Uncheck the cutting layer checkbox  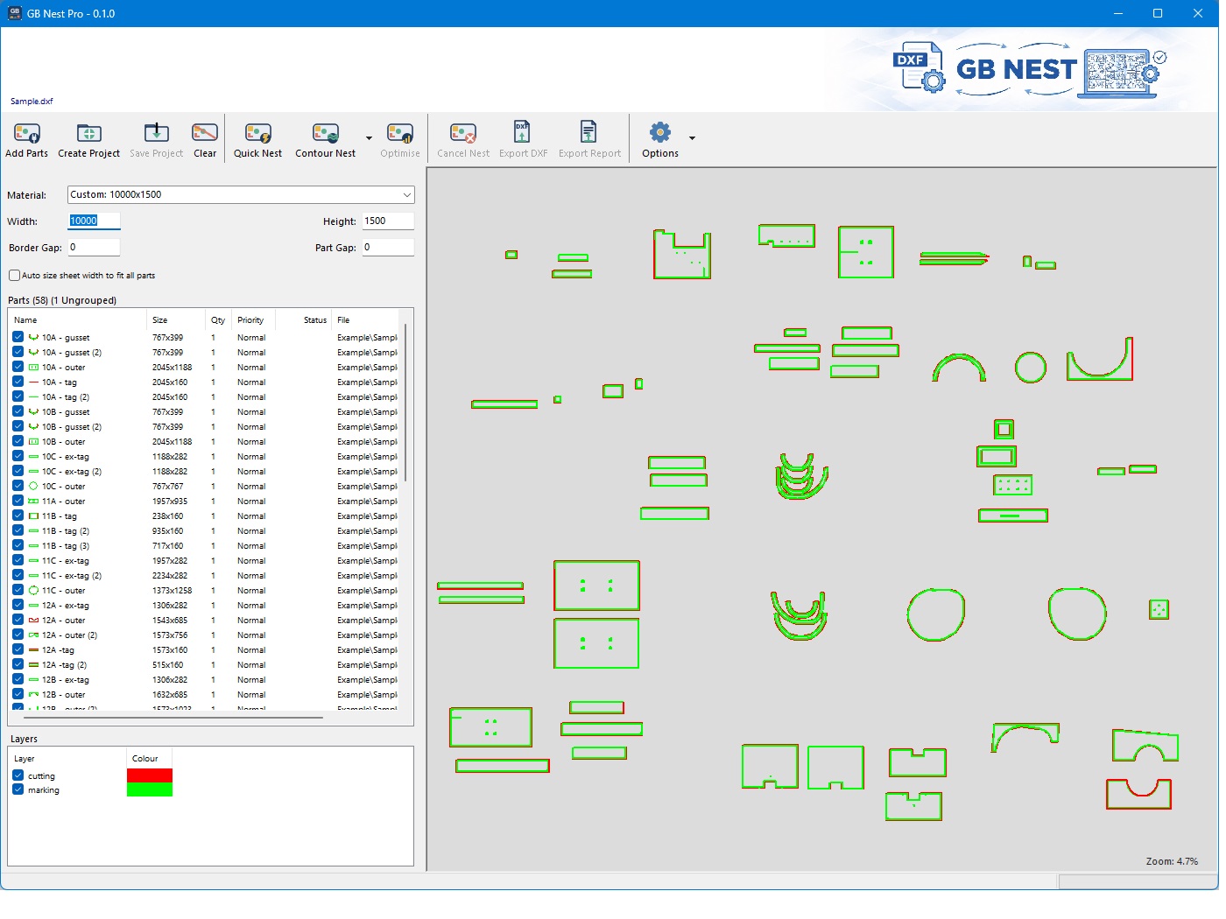tap(18, 775)
